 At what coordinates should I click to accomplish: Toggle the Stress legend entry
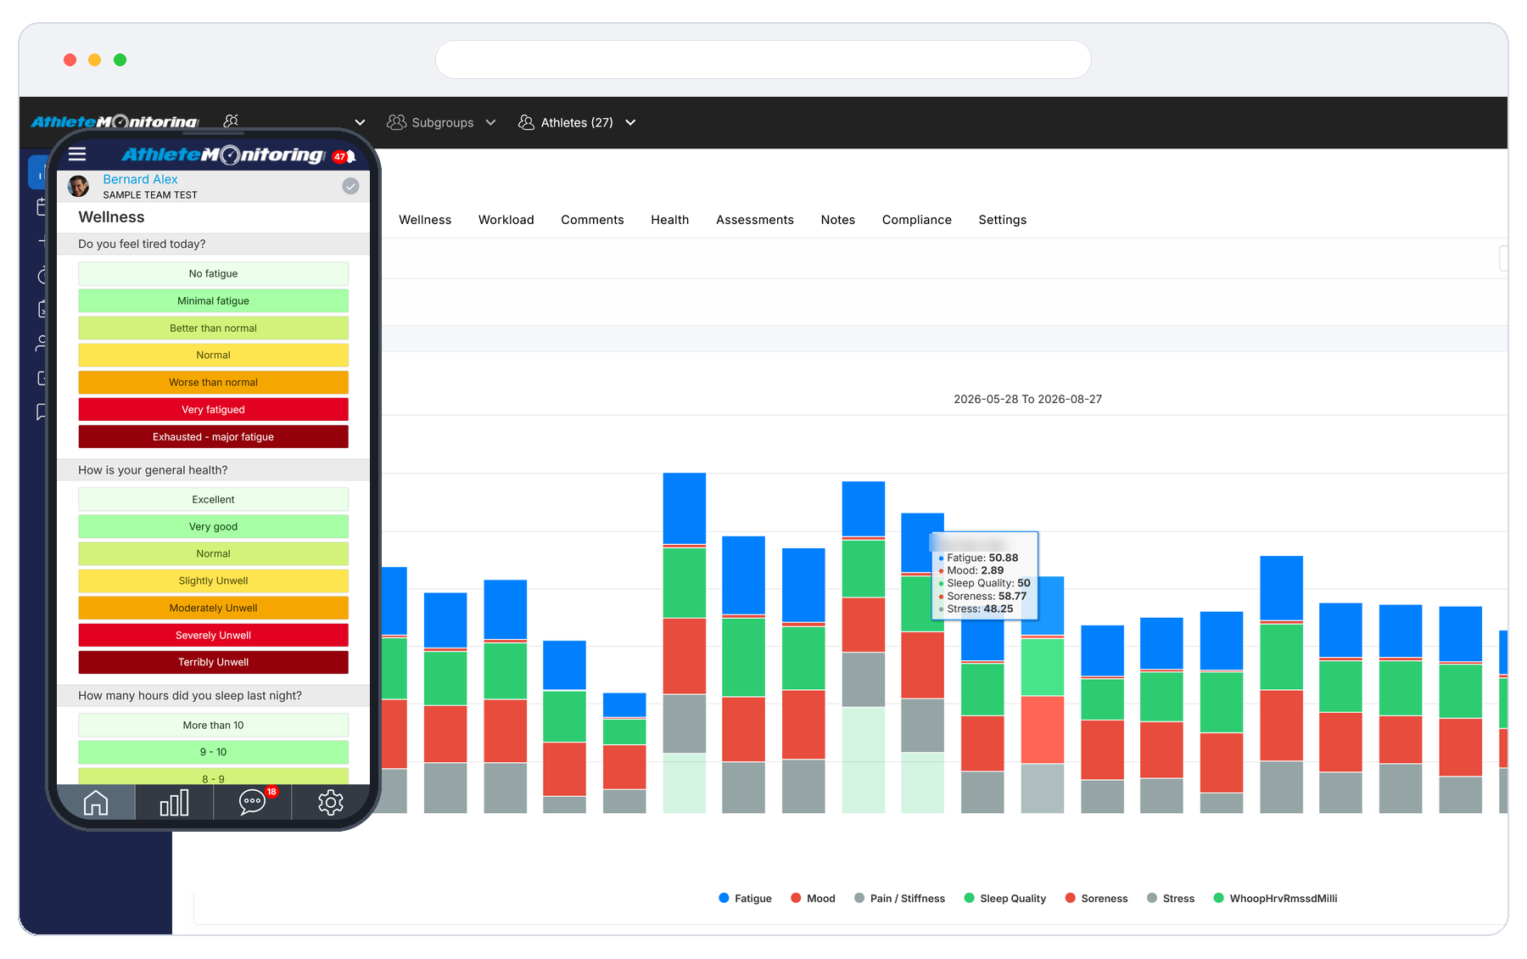pyautogui.click(x=1171, y=898)
